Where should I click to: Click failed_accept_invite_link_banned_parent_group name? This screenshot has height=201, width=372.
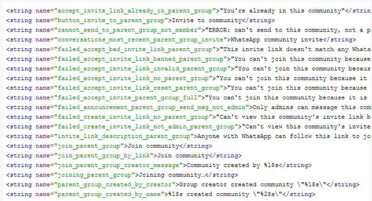[140, 59]
